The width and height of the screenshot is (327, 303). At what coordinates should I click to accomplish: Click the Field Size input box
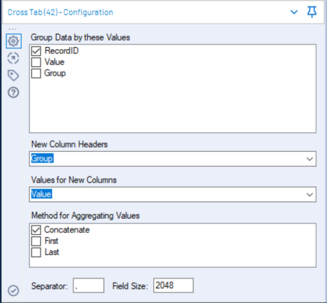[174, 286]
